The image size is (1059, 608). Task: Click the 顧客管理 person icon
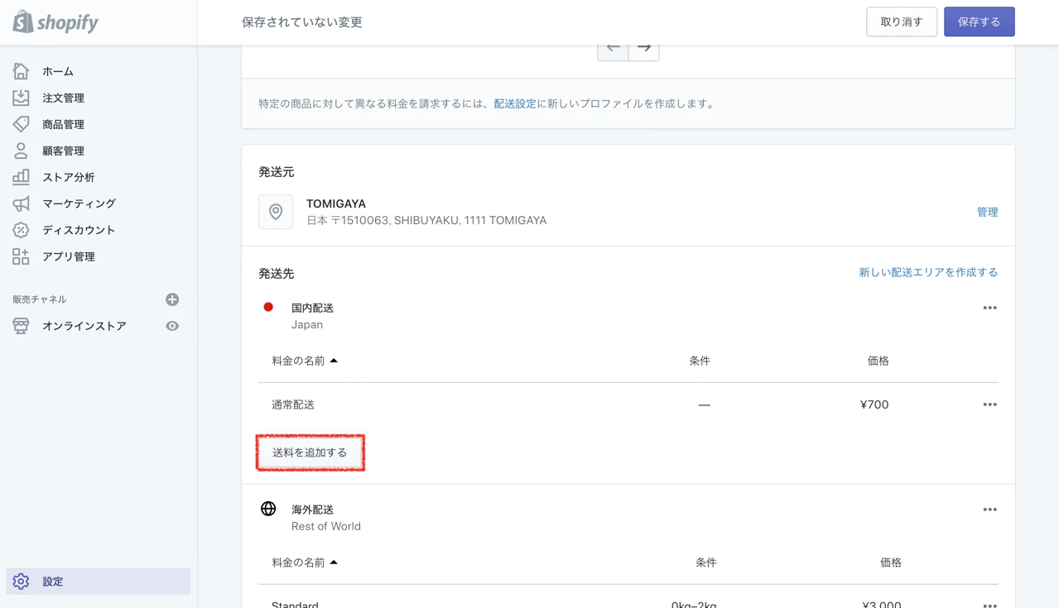coord(21,151)
